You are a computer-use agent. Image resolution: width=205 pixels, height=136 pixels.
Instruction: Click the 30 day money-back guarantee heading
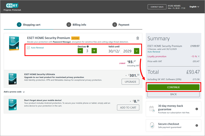171,107
